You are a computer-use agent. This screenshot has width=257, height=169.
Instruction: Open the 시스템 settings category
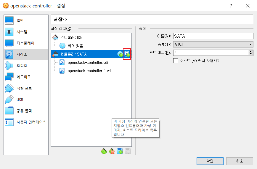pyautogui.click(x=26, y=32)
